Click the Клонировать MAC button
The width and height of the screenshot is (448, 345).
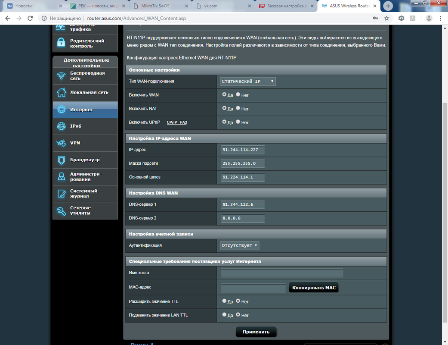point(314,288)
